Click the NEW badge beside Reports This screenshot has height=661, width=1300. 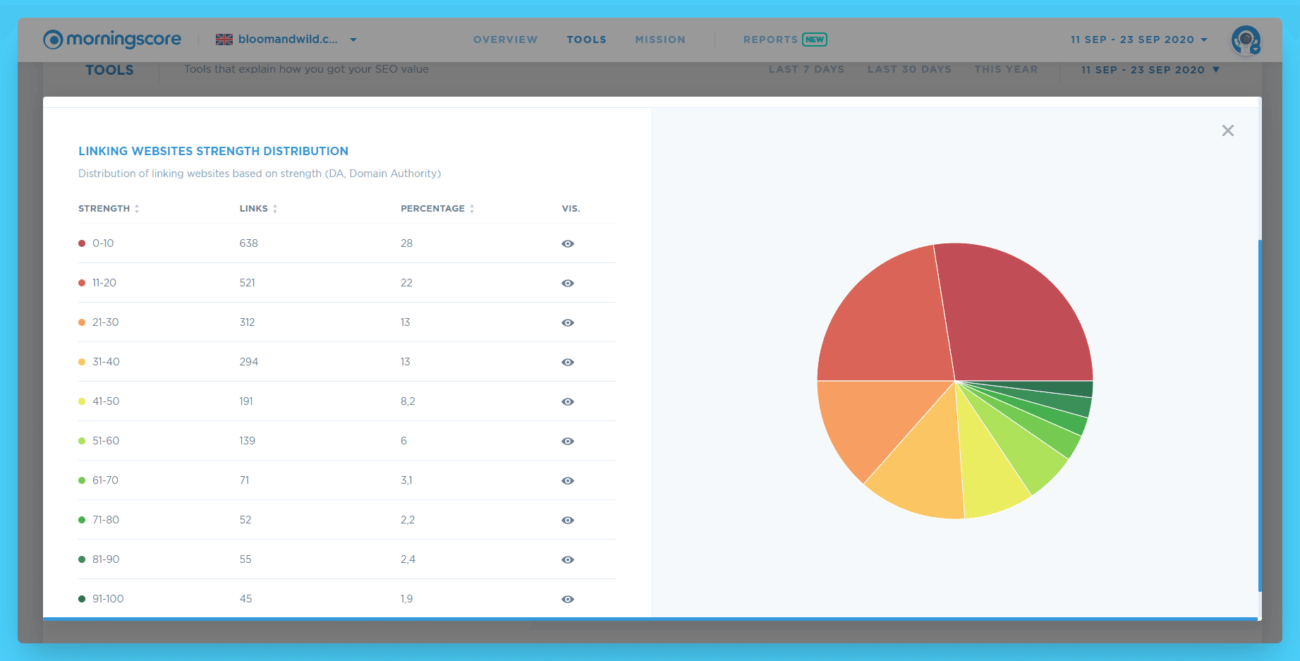tap(815, 40)
